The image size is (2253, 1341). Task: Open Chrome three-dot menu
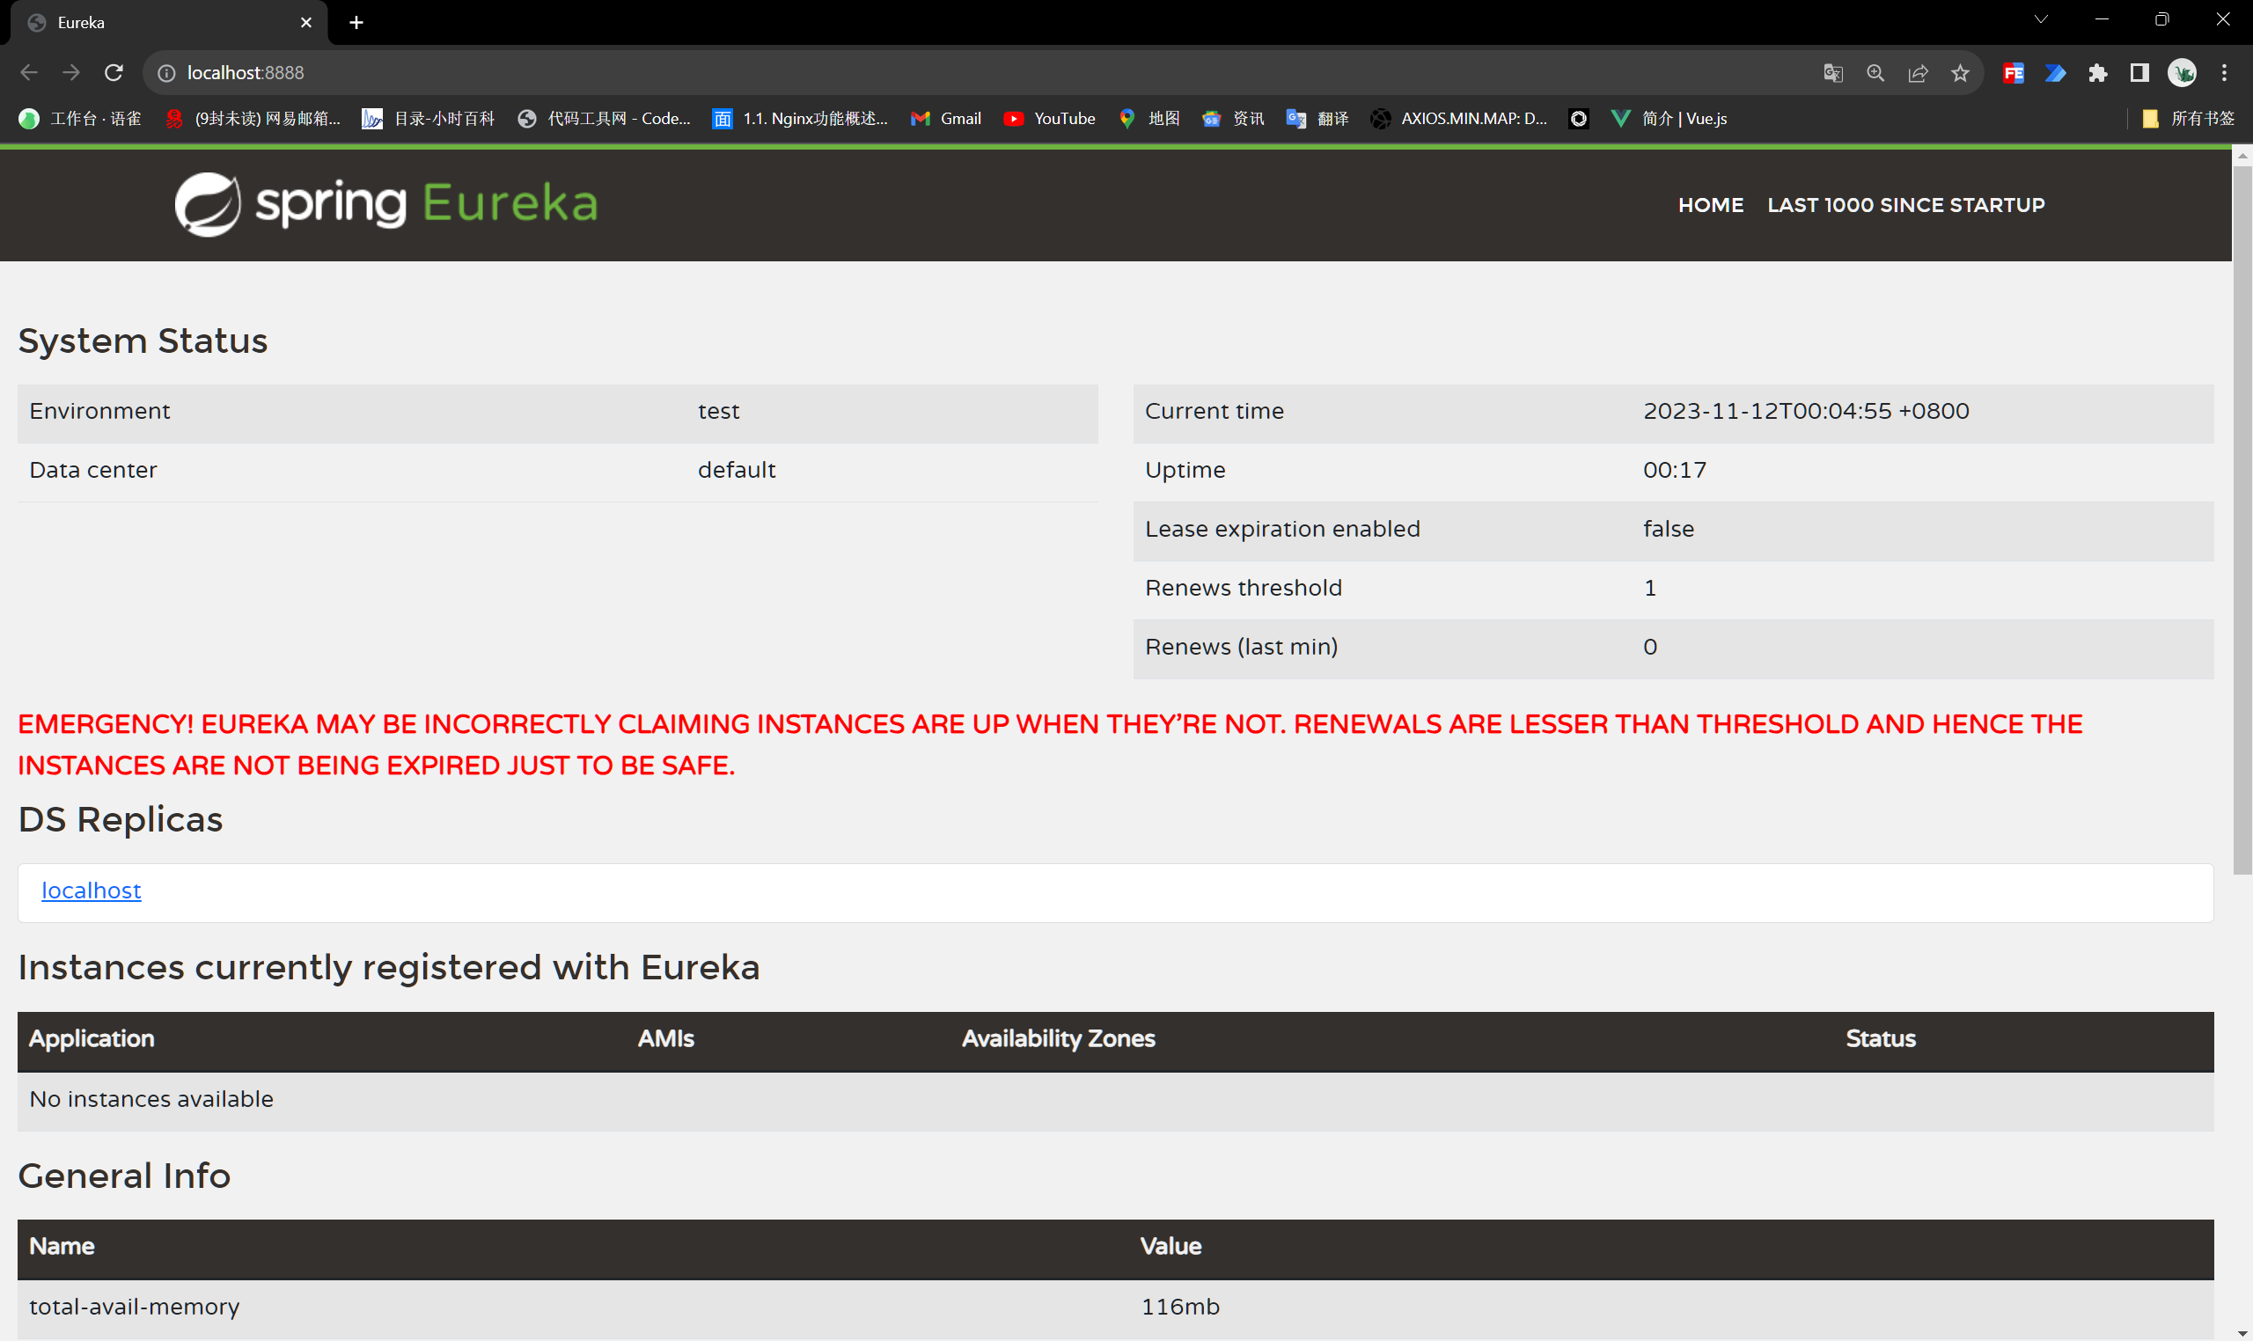(2224, 73)
